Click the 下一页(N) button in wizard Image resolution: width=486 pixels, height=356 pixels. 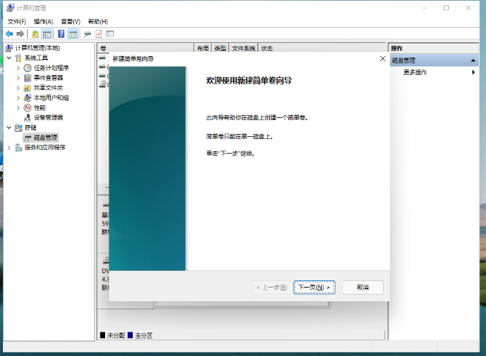click(x=315, y=288)
